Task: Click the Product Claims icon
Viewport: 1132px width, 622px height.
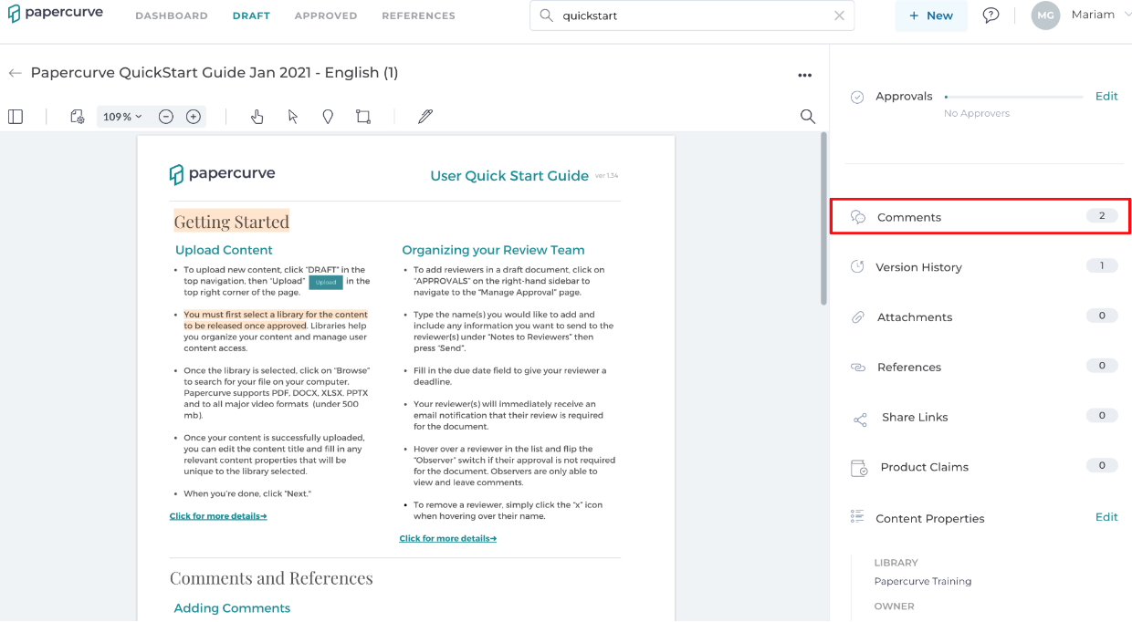Action: 859,468
